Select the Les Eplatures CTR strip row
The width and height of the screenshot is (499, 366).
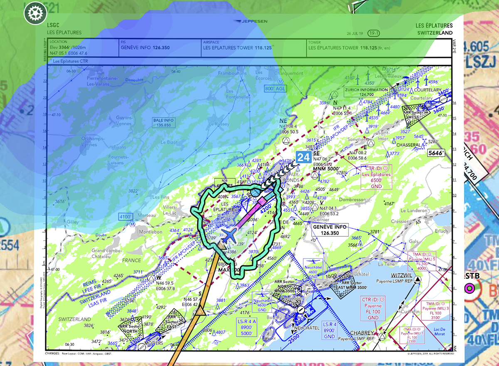tap(249, 62)
